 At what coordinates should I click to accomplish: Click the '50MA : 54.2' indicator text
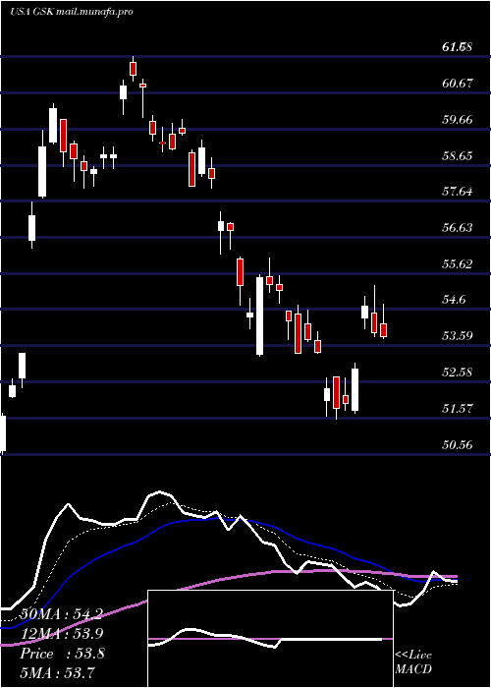pyautogui.click(x=61, y=614)
